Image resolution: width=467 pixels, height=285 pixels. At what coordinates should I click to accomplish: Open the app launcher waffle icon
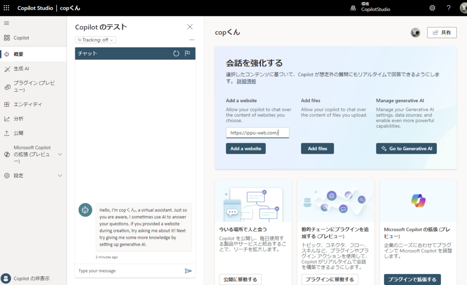click(6, 8)
